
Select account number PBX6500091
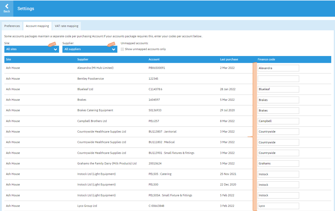pos(157,68)
